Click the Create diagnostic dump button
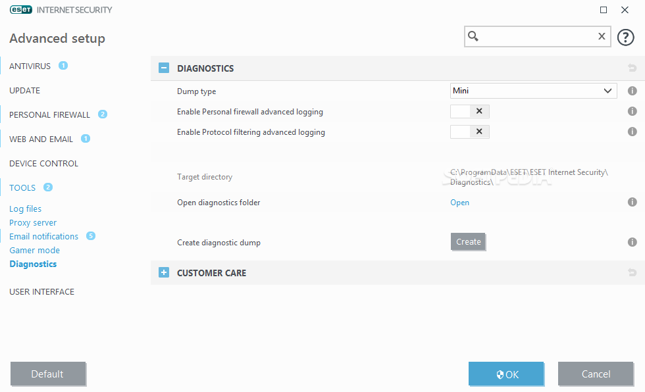The width and height of the screenshot is (645, 392). (468, 241)
